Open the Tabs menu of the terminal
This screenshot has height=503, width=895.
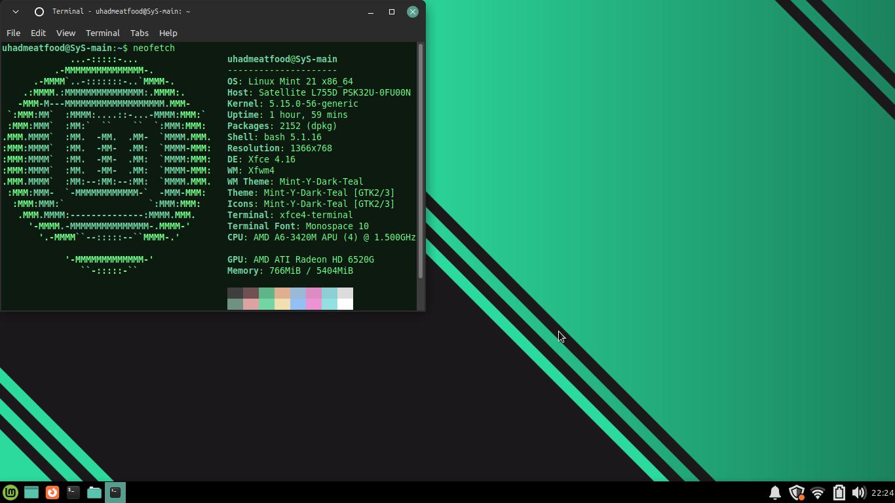[139, 33]
